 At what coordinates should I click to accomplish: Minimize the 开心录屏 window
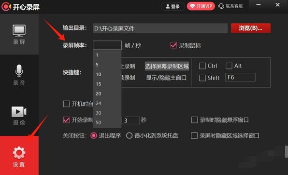(259, 5)
